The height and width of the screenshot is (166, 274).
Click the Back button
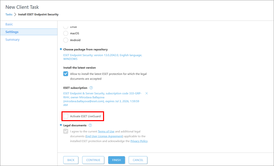tap(71, 160)
